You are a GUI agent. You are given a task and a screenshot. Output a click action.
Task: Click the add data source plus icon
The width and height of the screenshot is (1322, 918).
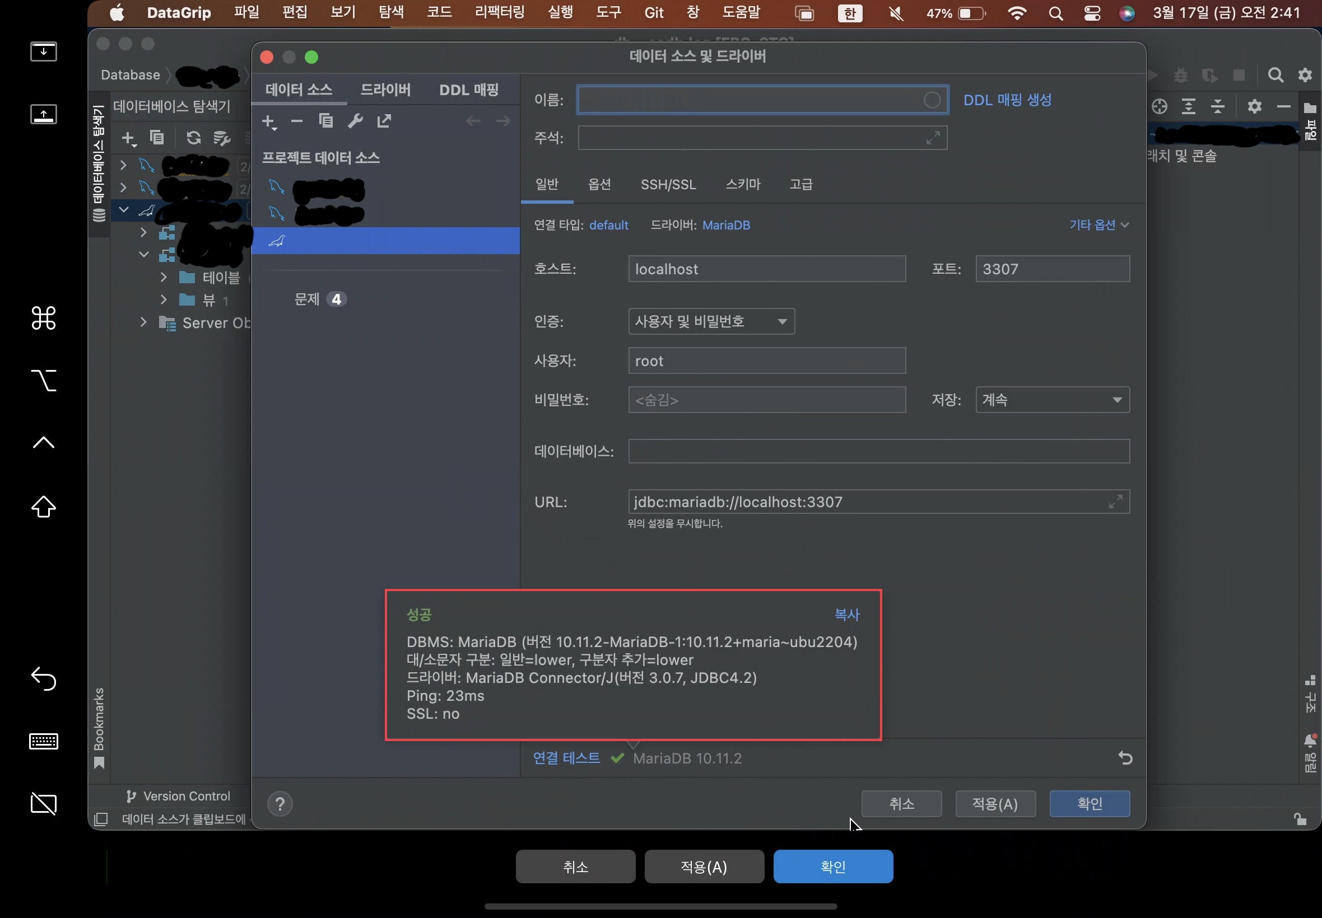[268, 121]
